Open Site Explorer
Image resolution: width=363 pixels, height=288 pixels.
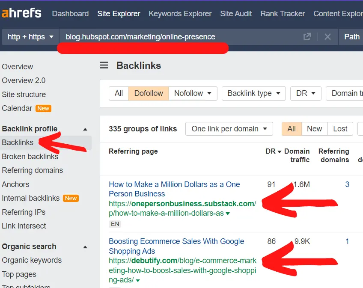[x=119, y=14]
